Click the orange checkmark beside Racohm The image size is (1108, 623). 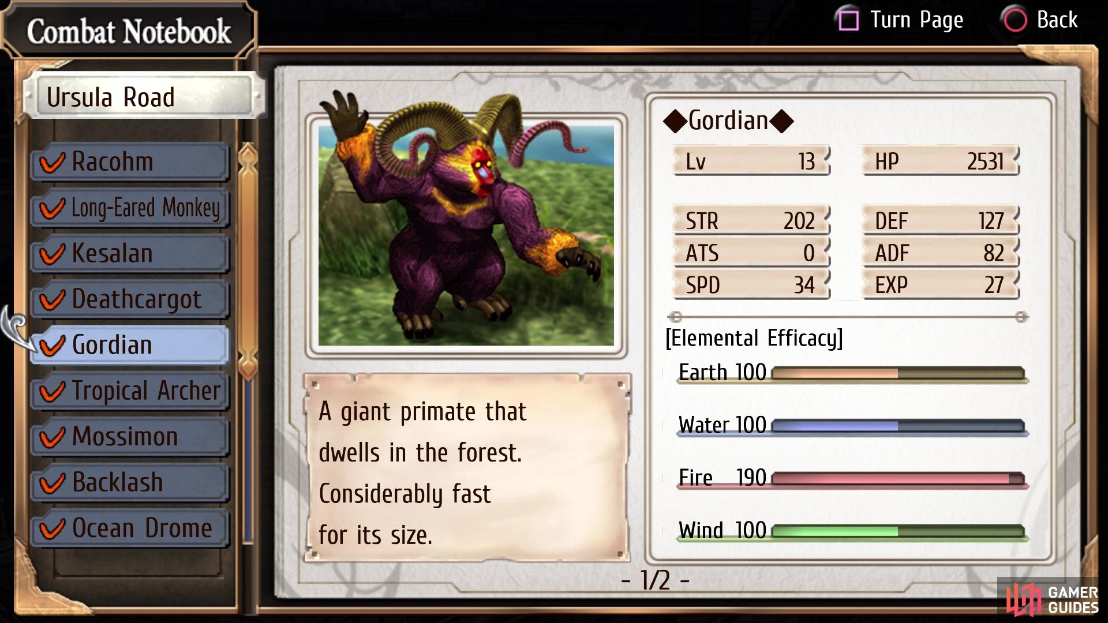[52, 162]
